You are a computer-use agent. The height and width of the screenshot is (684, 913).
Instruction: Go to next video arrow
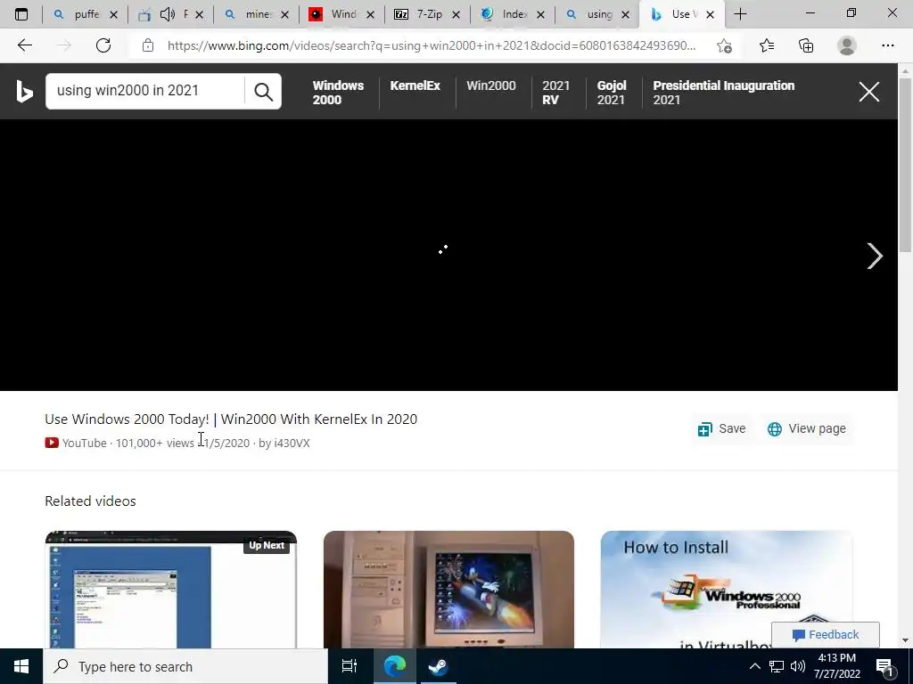874,256
